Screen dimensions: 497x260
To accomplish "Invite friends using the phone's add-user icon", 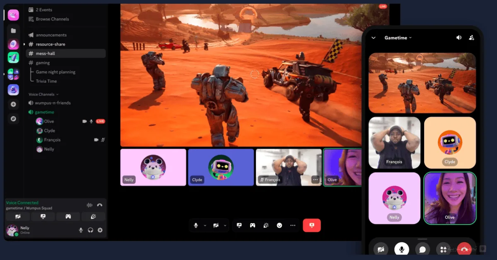I will 471,37.
